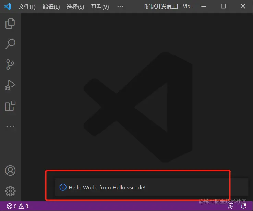Close the VS Code window

point(243,7)
